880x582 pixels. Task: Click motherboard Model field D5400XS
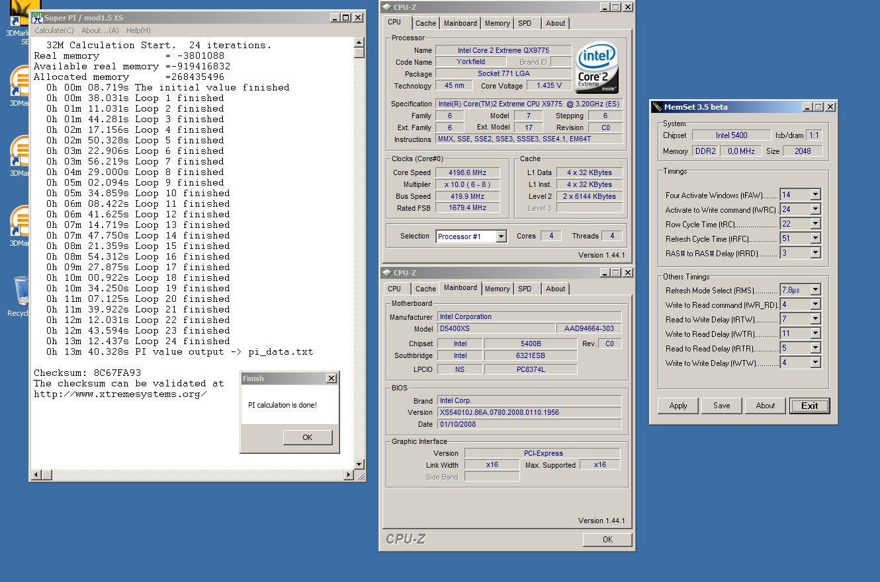point(496,328)
